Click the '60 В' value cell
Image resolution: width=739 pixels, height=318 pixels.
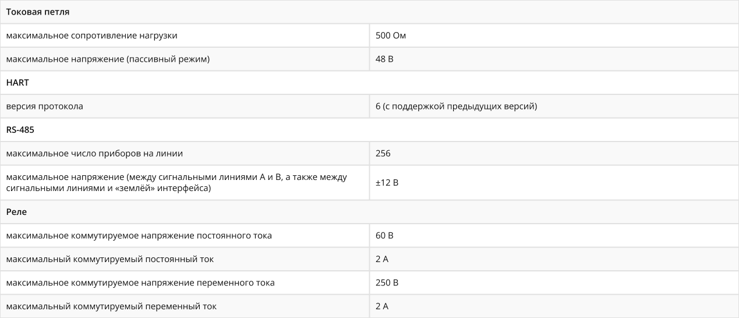pyautogui.click(x=554, y=236)
